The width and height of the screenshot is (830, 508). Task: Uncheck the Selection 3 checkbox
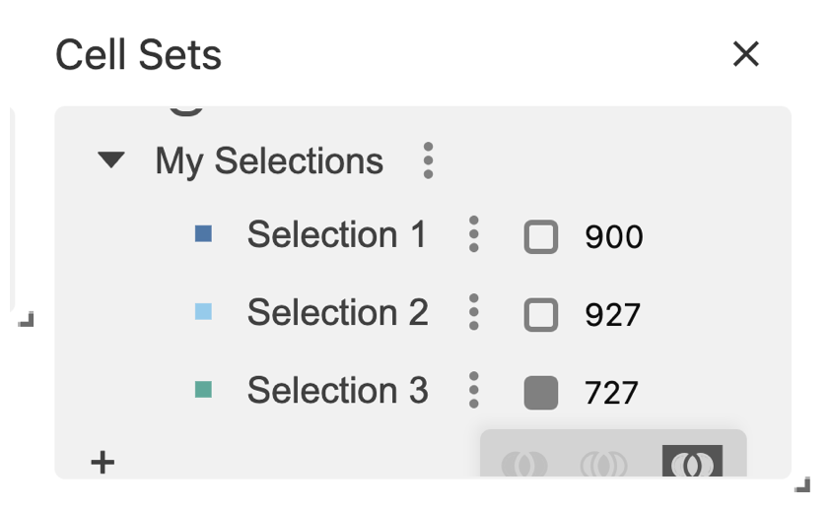[541, 393]
